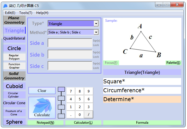Toggle Lock for Side c
Viewport: 187px width, 129px height.
96,68
